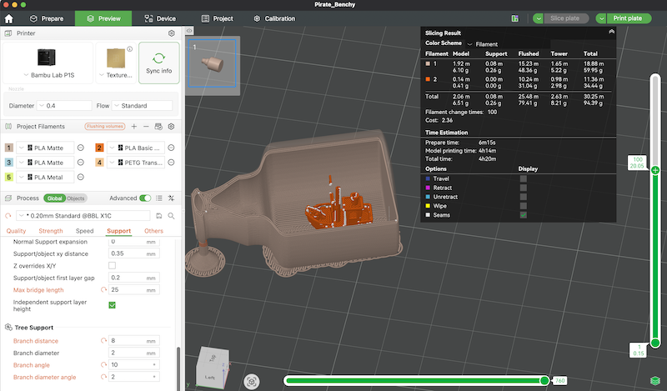Open AMS filament sync icon
This screenshot has width=667, height=391.
click(158, 127)
